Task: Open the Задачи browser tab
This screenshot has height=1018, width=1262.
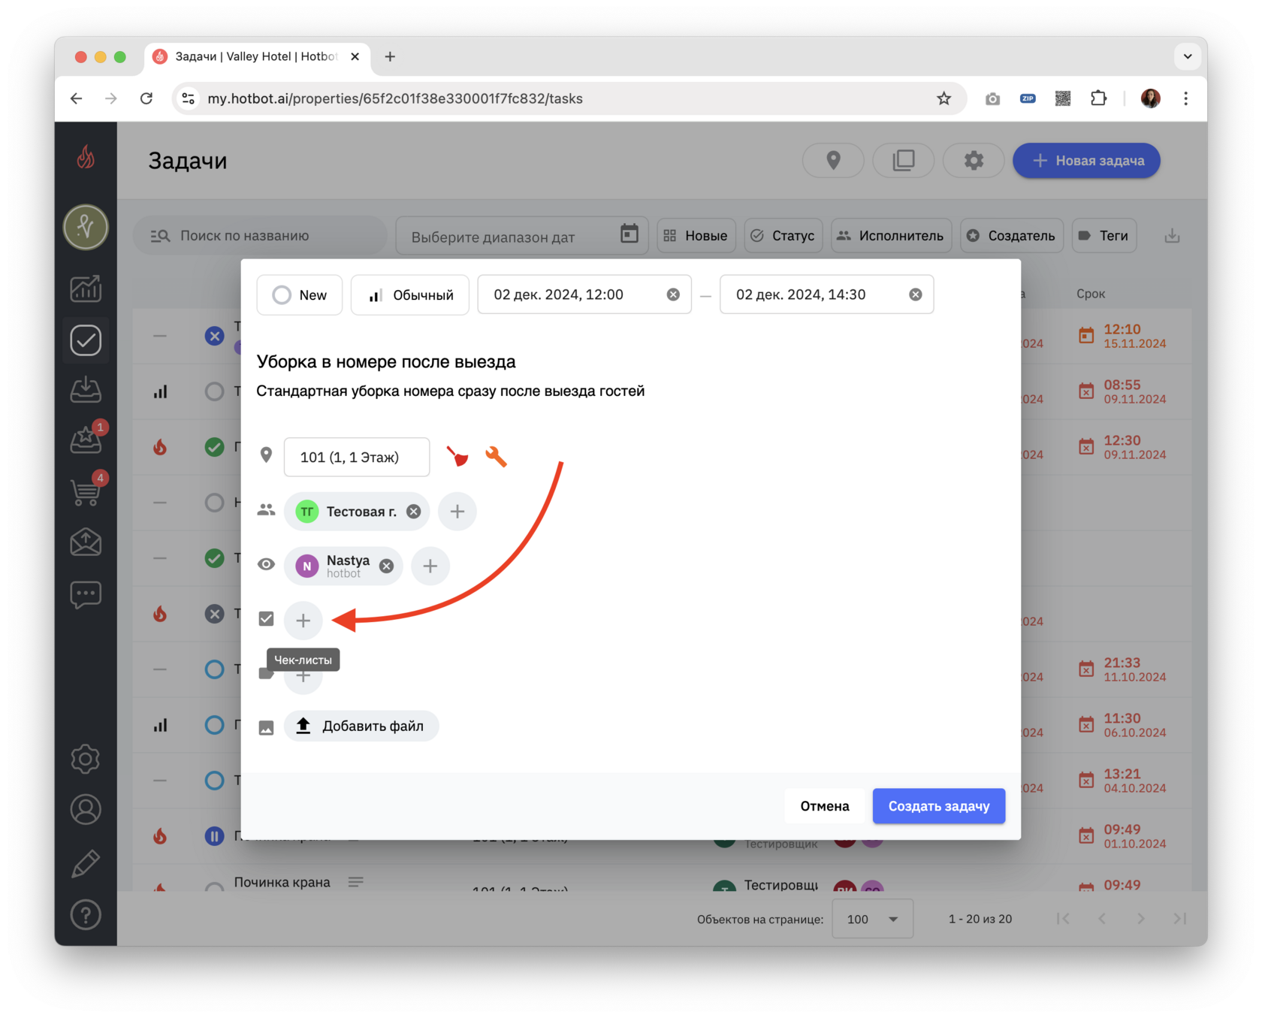Action: tap(256, 56)
